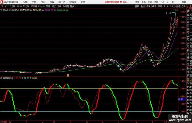Switch to the 周线 weekly tab
The height and width of the screenshot is (123, 192).
click(54, 6)
